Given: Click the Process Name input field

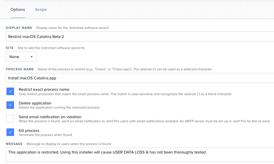Looking at the screenshot, I should pyautogui.click(x=140, y=78).
